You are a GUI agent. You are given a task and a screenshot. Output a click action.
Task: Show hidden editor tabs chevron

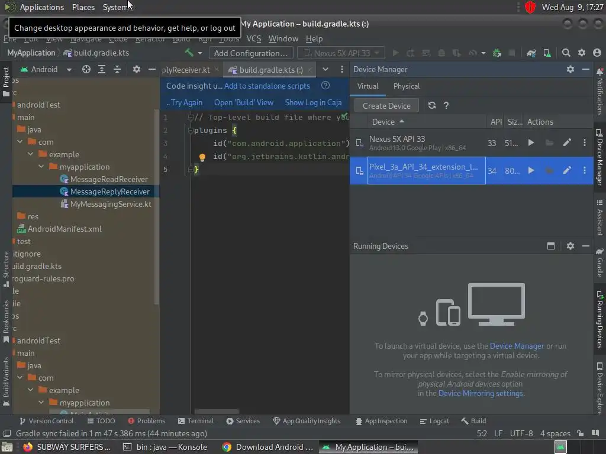pyautogui.click(x=325, y=70)
